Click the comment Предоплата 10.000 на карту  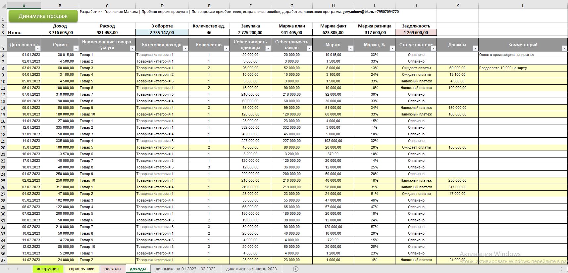(x=523, y=68)
